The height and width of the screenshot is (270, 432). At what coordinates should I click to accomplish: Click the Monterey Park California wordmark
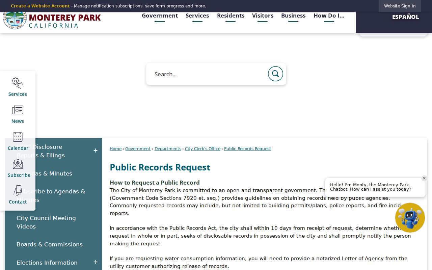(x=65, y=21)
